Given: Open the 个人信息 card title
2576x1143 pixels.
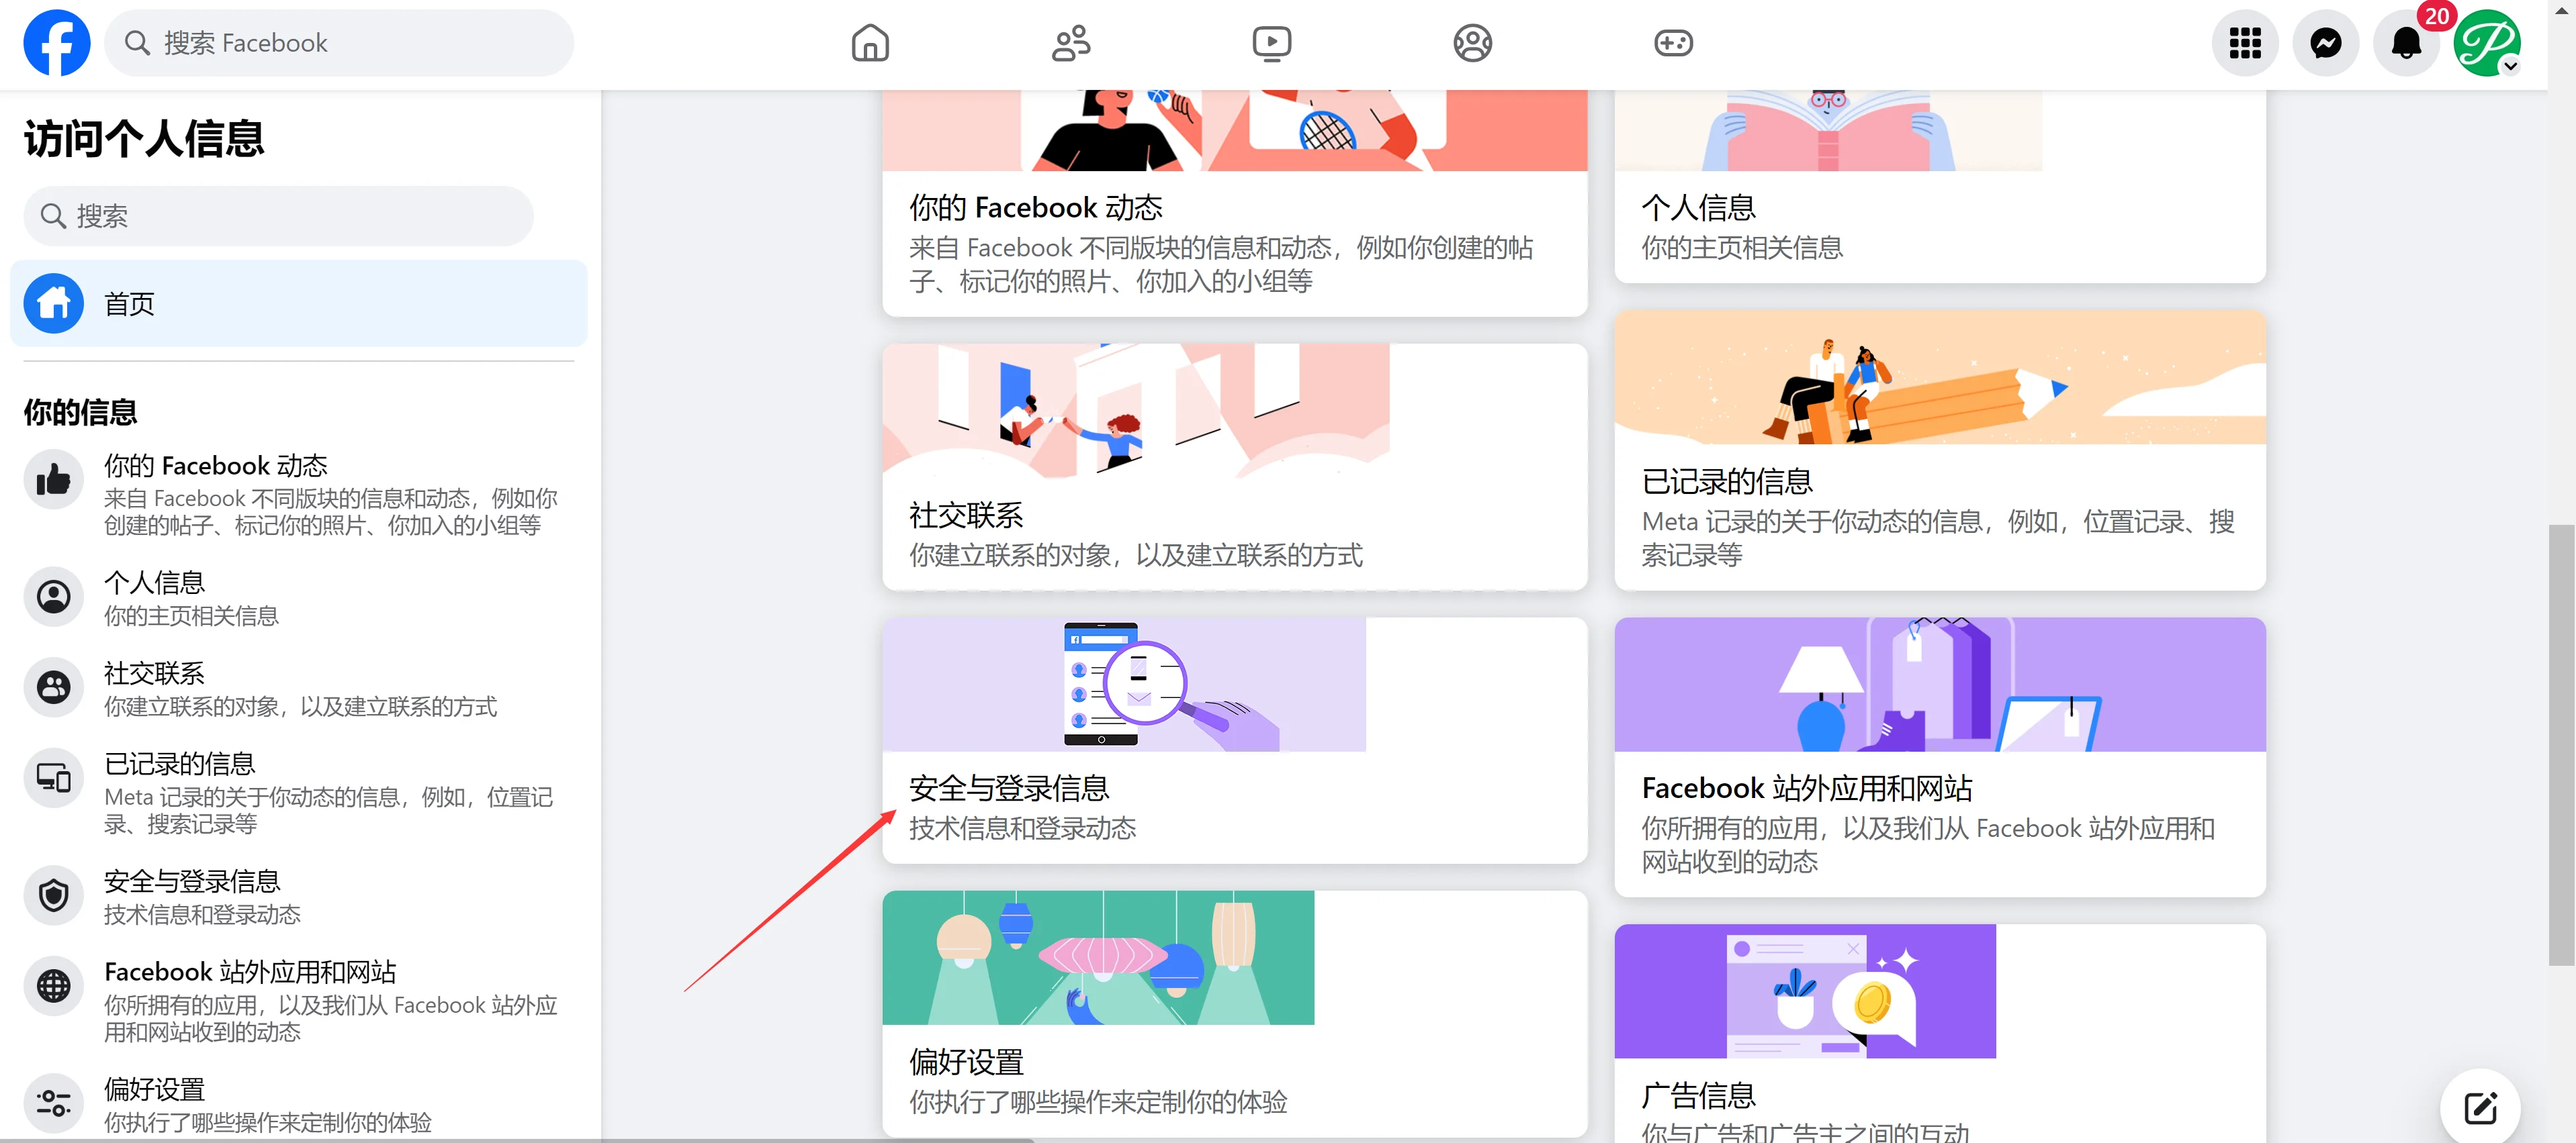Looking at the screenshot, I should click(1698, 208).
